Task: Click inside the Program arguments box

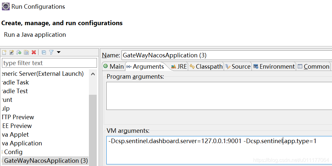Action: pos(219,96)
